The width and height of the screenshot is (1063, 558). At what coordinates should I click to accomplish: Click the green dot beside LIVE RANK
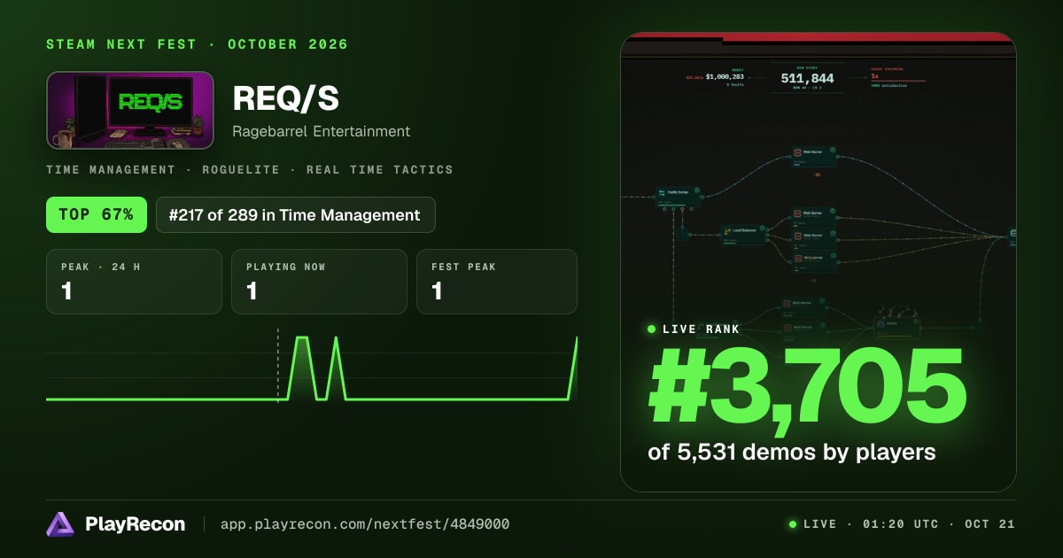[x=652, y=329]
